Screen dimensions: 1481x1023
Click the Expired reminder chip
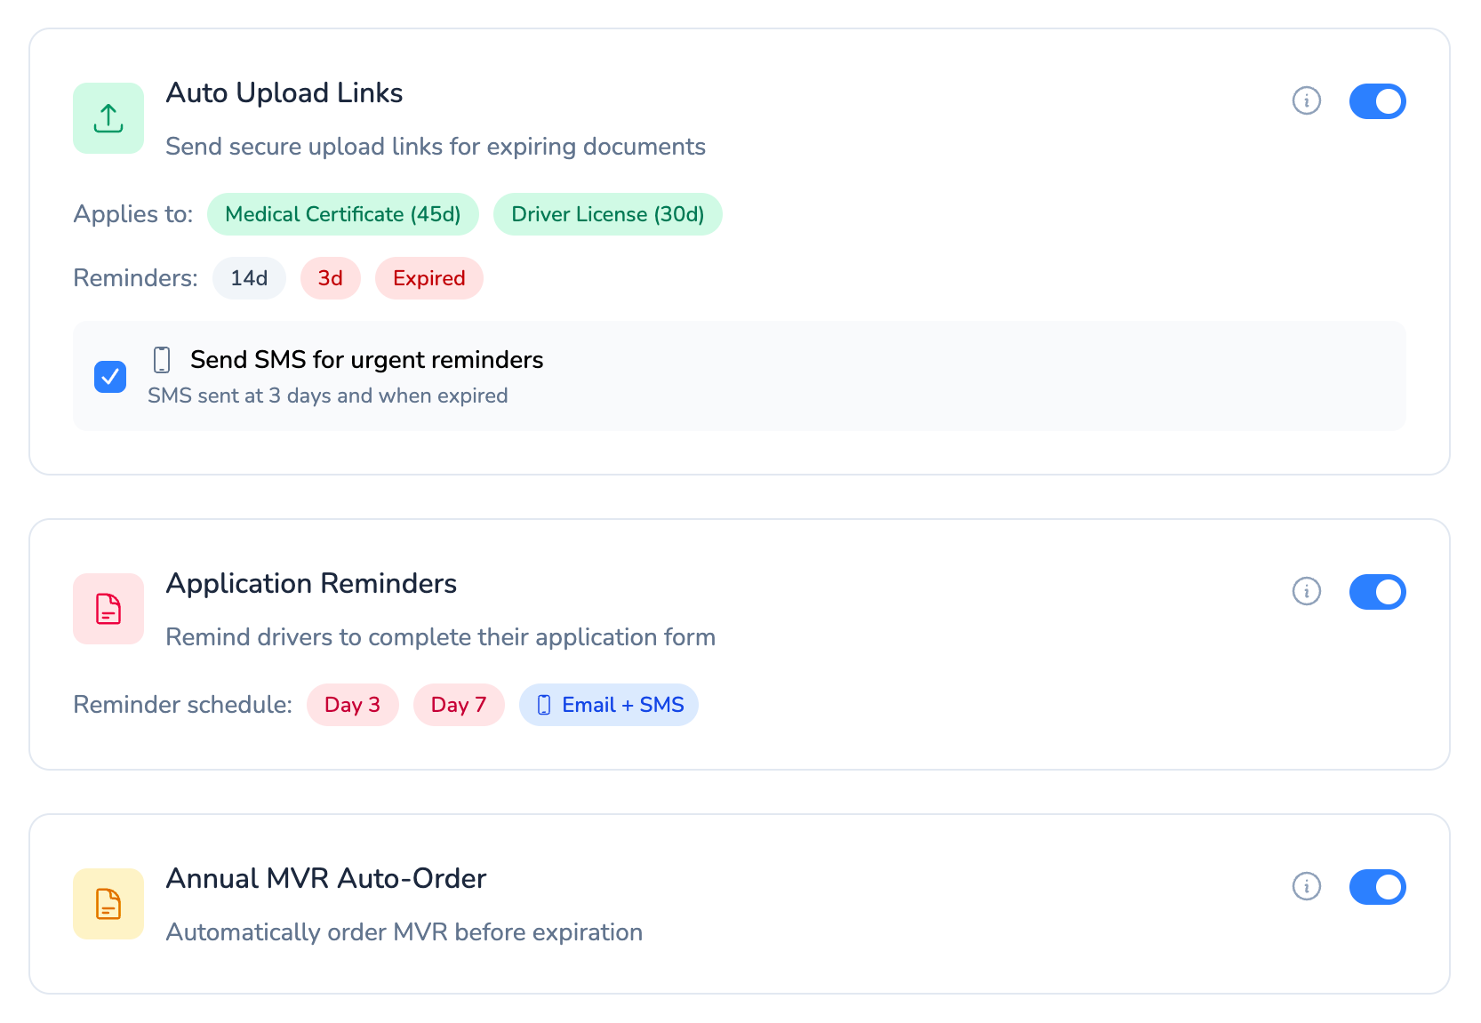(x=428, y=278)
